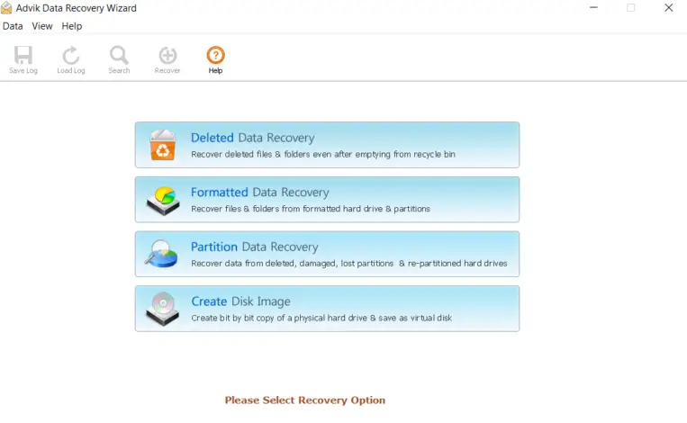Click the CD on drive icon
687x423 pixels.
pos(163,309)
